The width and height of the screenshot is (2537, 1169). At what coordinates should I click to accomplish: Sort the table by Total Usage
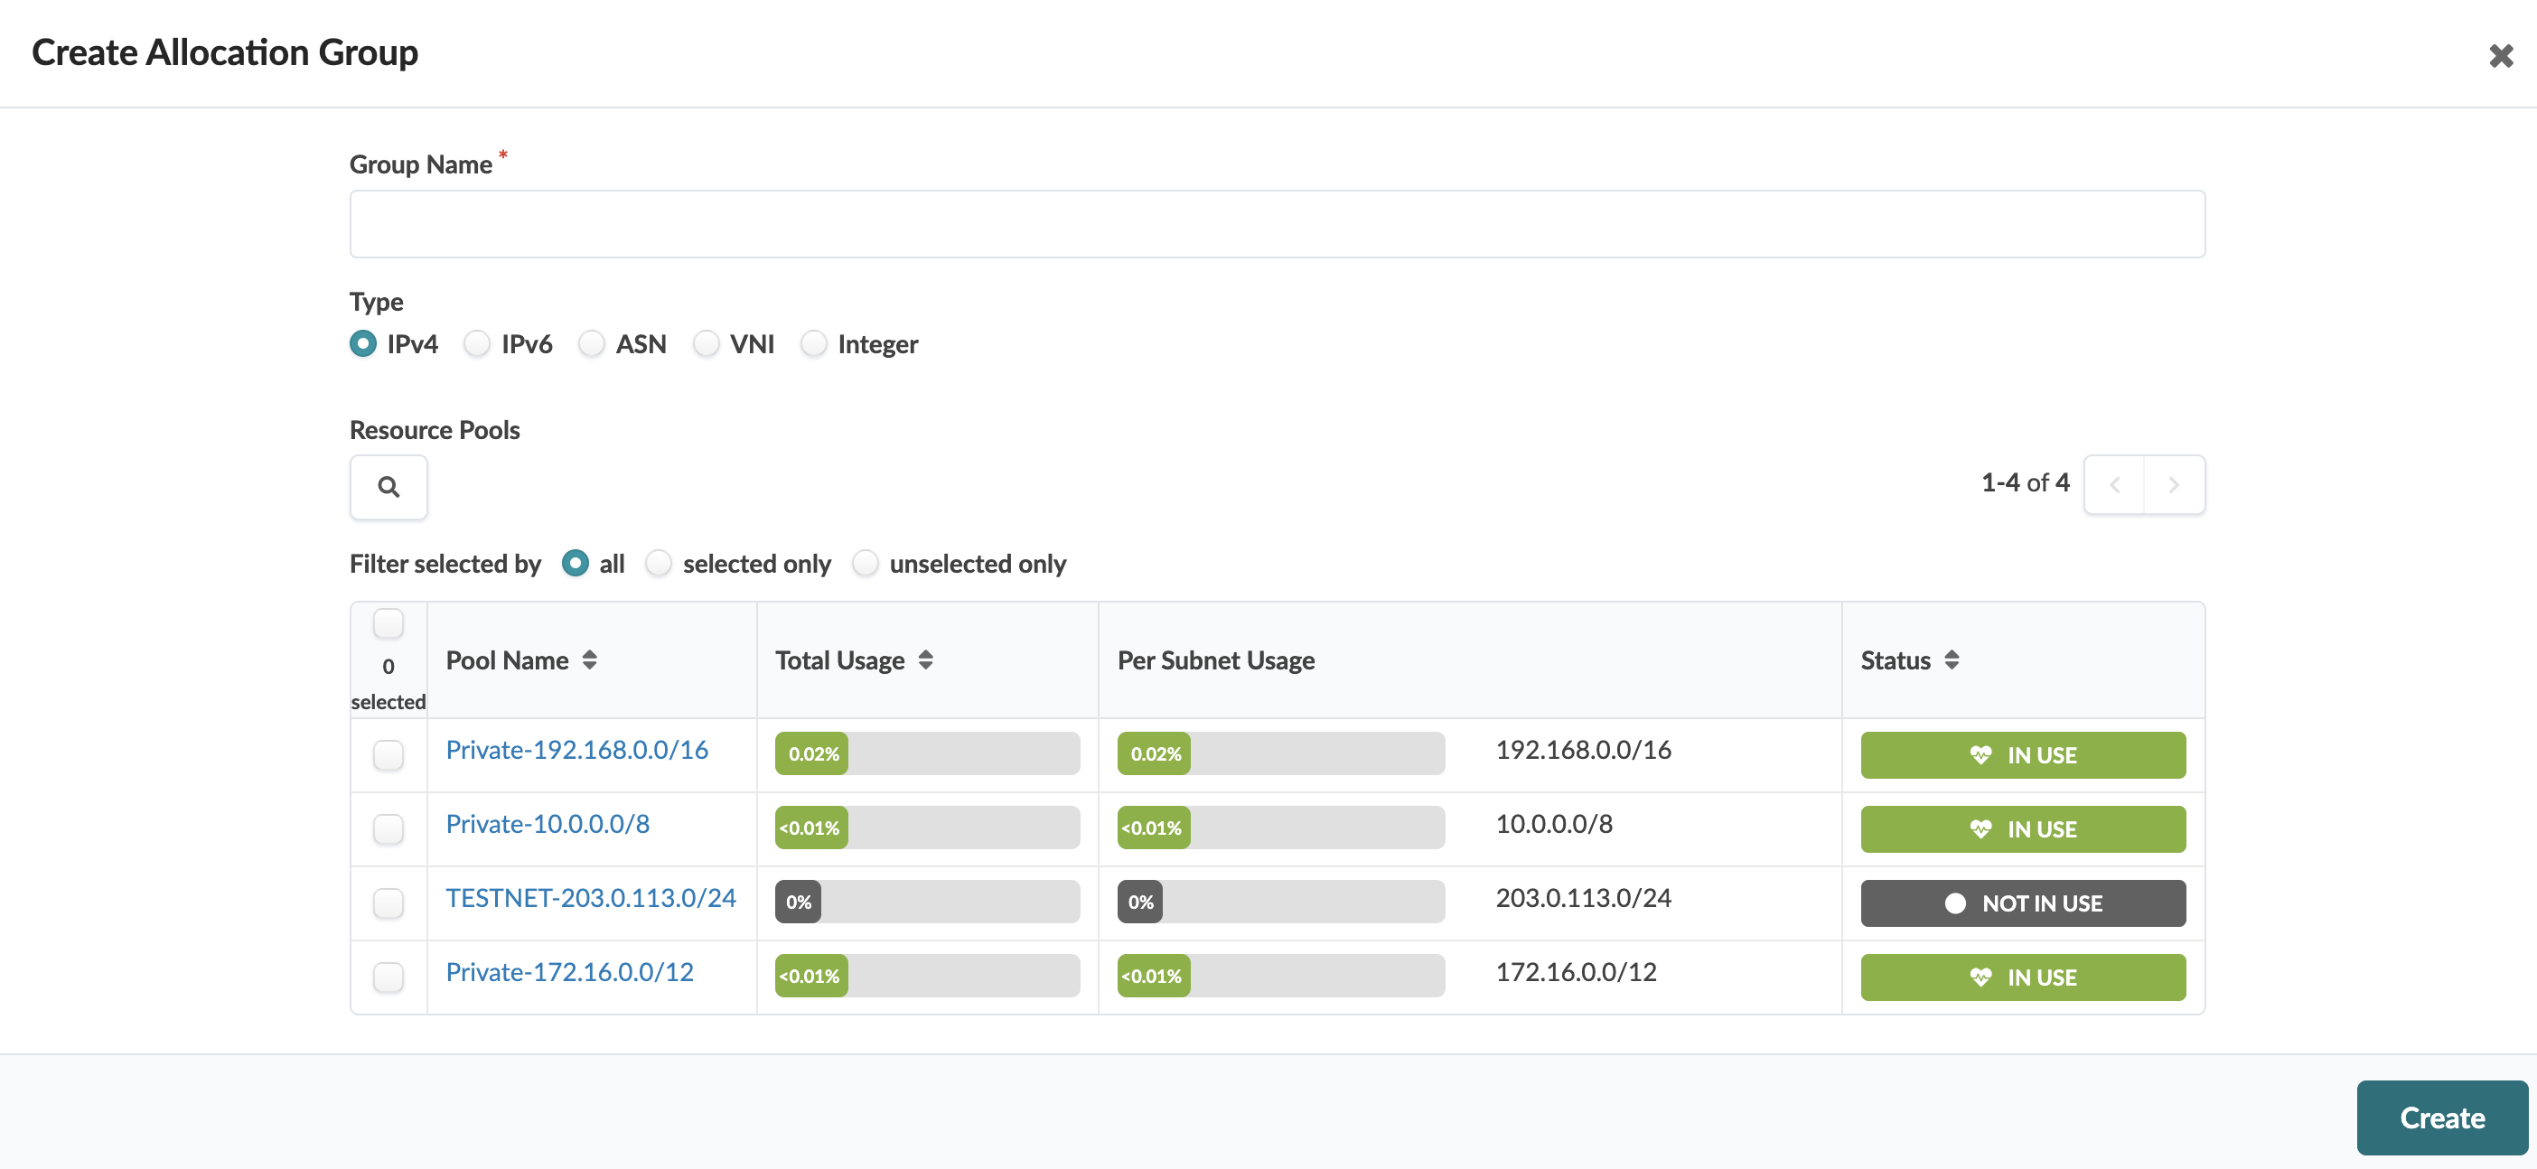[x=925, y=659]
